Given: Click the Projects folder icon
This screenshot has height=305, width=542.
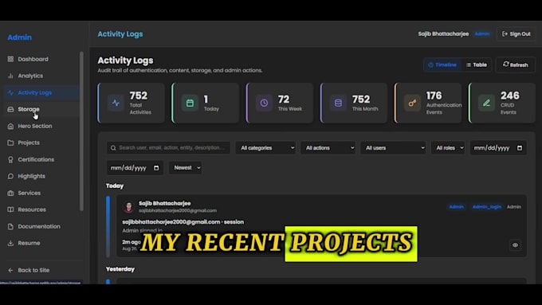Looking at the screenshot, I should click(10, 143).
